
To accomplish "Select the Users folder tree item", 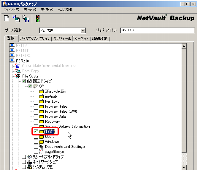I will [50, 137].
